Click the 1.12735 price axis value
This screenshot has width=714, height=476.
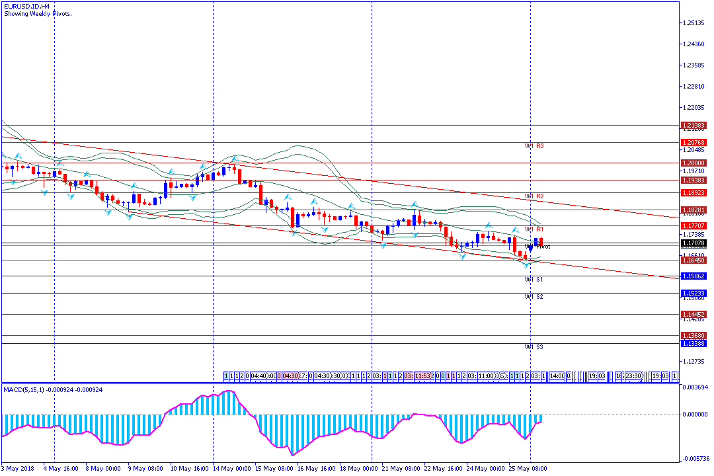[694, 361]
